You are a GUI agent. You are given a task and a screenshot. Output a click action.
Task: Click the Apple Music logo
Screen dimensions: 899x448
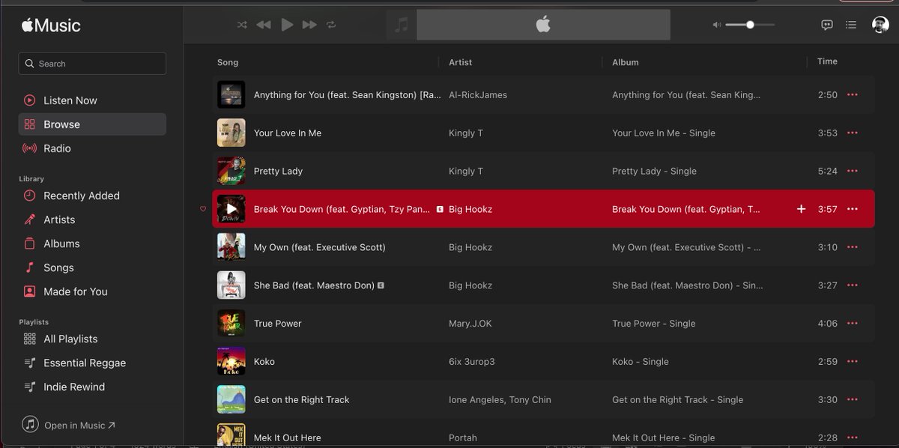point(51,25)
